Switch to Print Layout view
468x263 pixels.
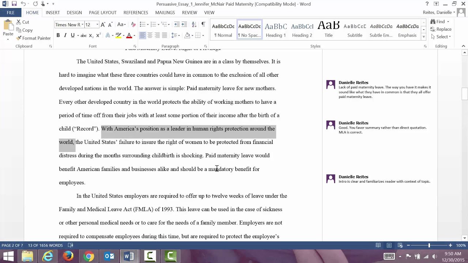389,245
